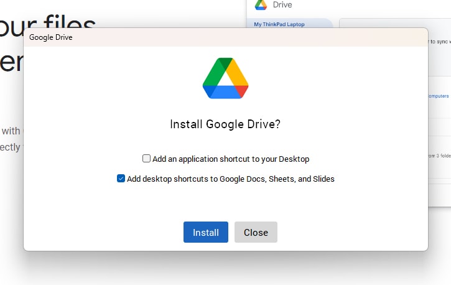Click the "Drive" title in the background window
Screen dimensions: 451x285
282,4
